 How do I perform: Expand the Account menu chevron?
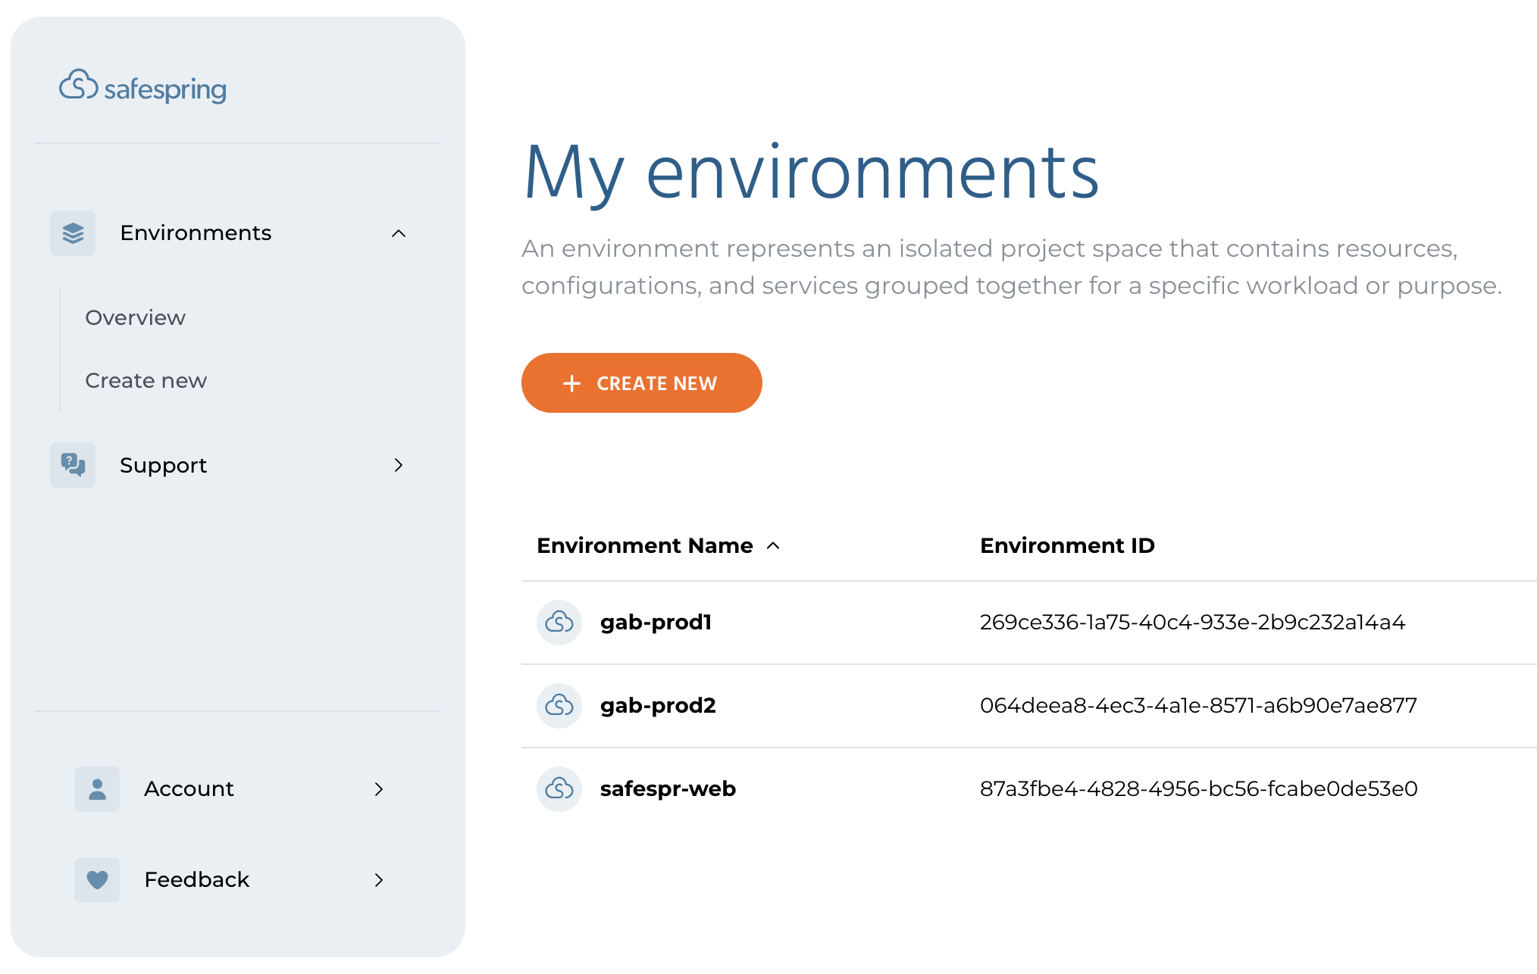coord(379,789)
